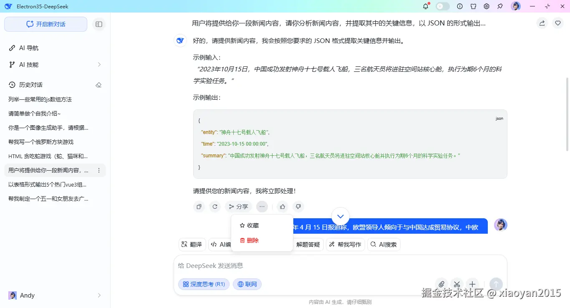
Task: Regenerate the response with the refresh icon
Action: (214, 207)
